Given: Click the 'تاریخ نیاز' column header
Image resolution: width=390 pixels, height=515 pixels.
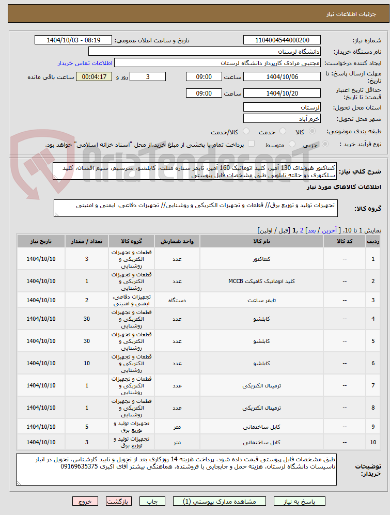Looking at the screenshot, I should 41,241.
